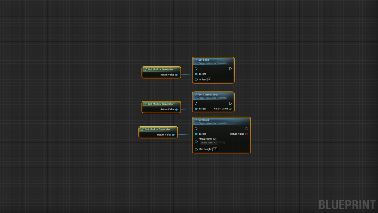Select the bottom Get Markov Generator node header
This screenshot has width=378, height=213.
[x=158, y=129]
